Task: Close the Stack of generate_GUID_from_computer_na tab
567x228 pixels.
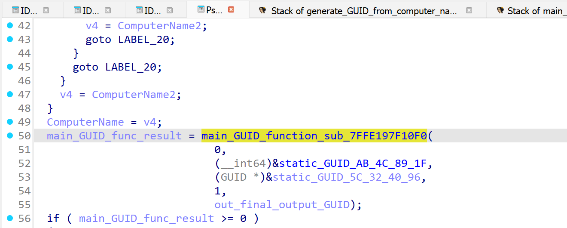Action: coord(469,11)
